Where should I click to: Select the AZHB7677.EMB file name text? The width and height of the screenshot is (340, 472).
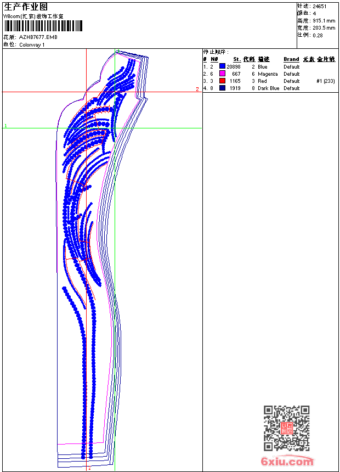coord(38,37)
